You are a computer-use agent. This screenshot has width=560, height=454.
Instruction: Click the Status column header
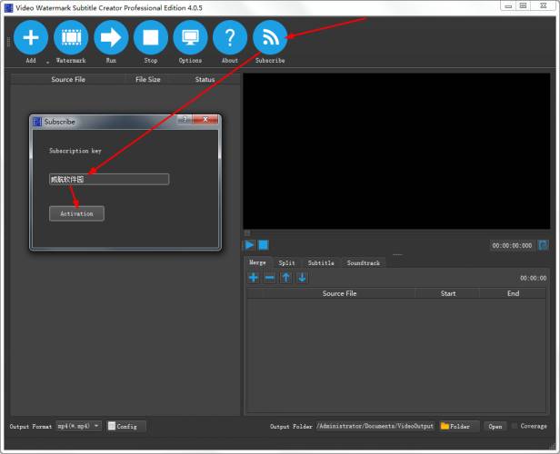click(205, 80)
